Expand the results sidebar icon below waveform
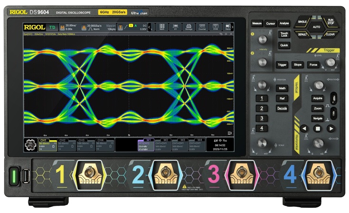The width and height of the screenshot is (349, 213). [230, 133]
